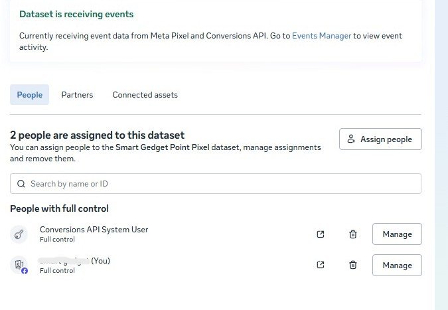Click the magnifier icon in the search box
Image resolution: width=448 pixels, height=310 pixels.
(21, 184)
